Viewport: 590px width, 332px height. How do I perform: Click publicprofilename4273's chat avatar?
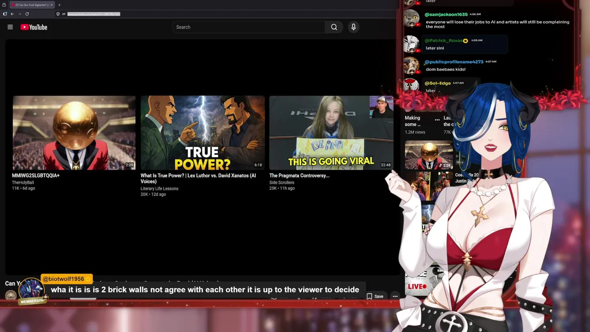coord(411,66)
